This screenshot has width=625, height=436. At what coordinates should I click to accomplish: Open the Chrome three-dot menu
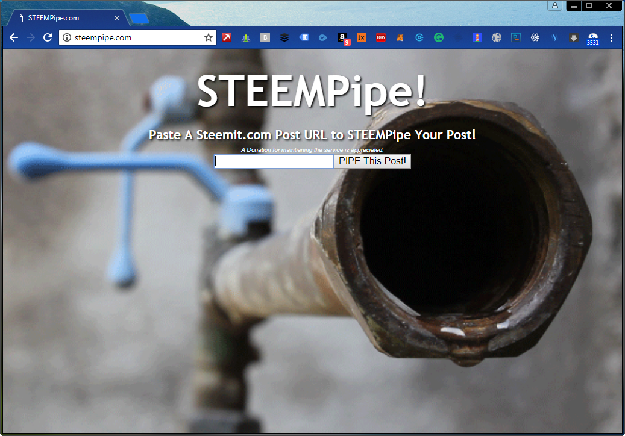tap(611, 37)
